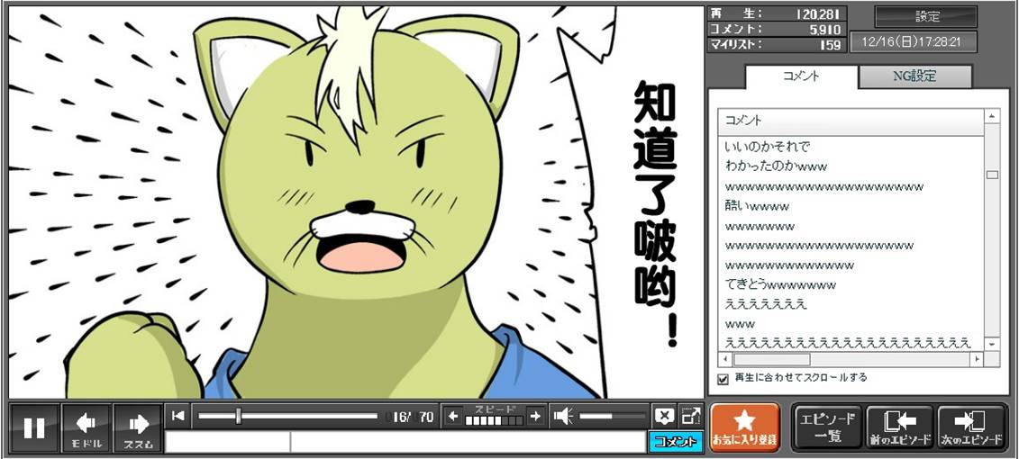This screenshot has width=1019, height=459.
Task: Go to the next episode (次のエピソード)
Action: pos(971,427)
